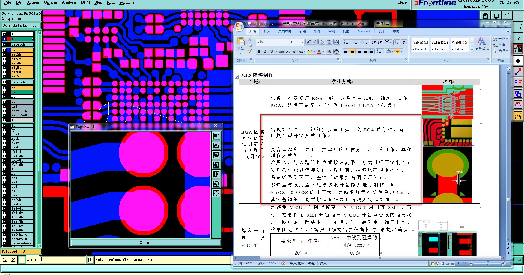Center-align the paragraph text
This screenshot has width=524, height=275.
tap(352, 51)
